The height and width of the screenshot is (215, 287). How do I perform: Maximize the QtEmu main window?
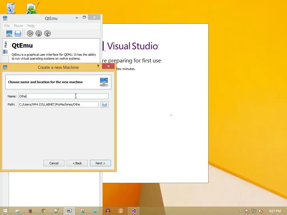coord(84,17)
